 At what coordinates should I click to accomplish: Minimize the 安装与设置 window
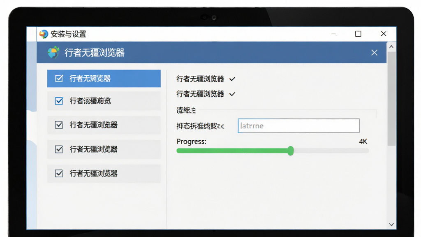334,34
